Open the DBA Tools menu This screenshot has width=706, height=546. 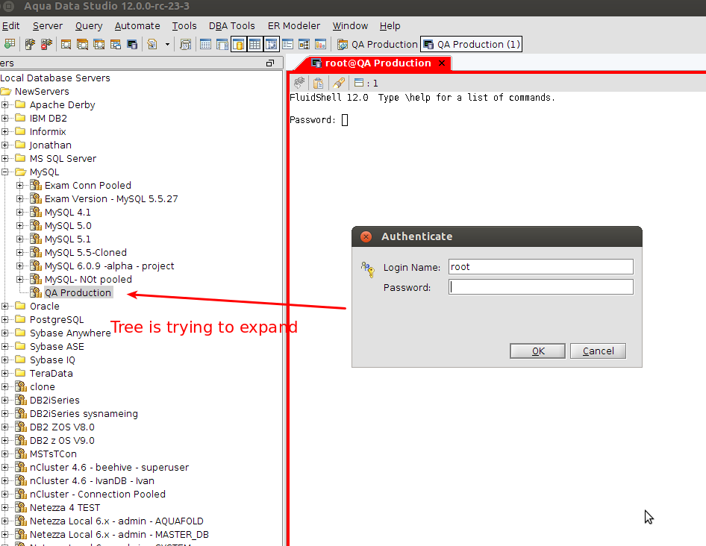pyautogui.click(x=232, y=25)
